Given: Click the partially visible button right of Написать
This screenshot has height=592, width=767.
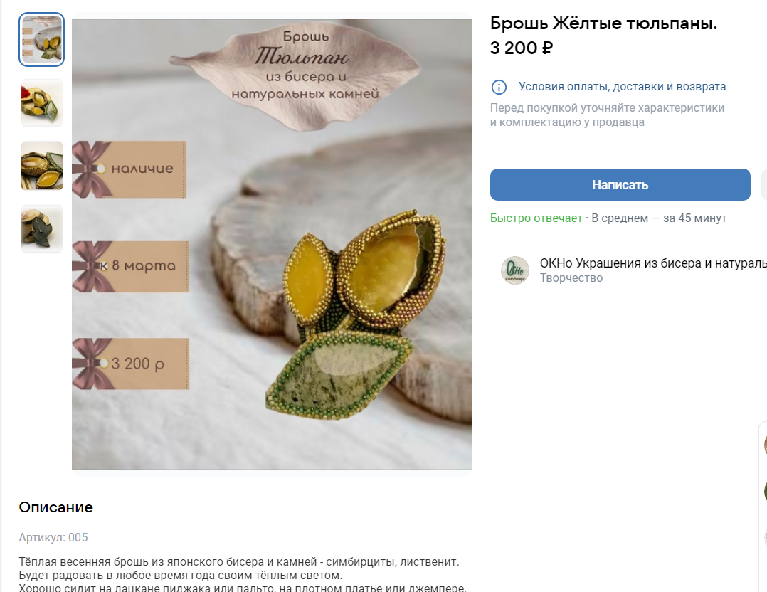Looking at the screenshot, I should click(763, 185).
